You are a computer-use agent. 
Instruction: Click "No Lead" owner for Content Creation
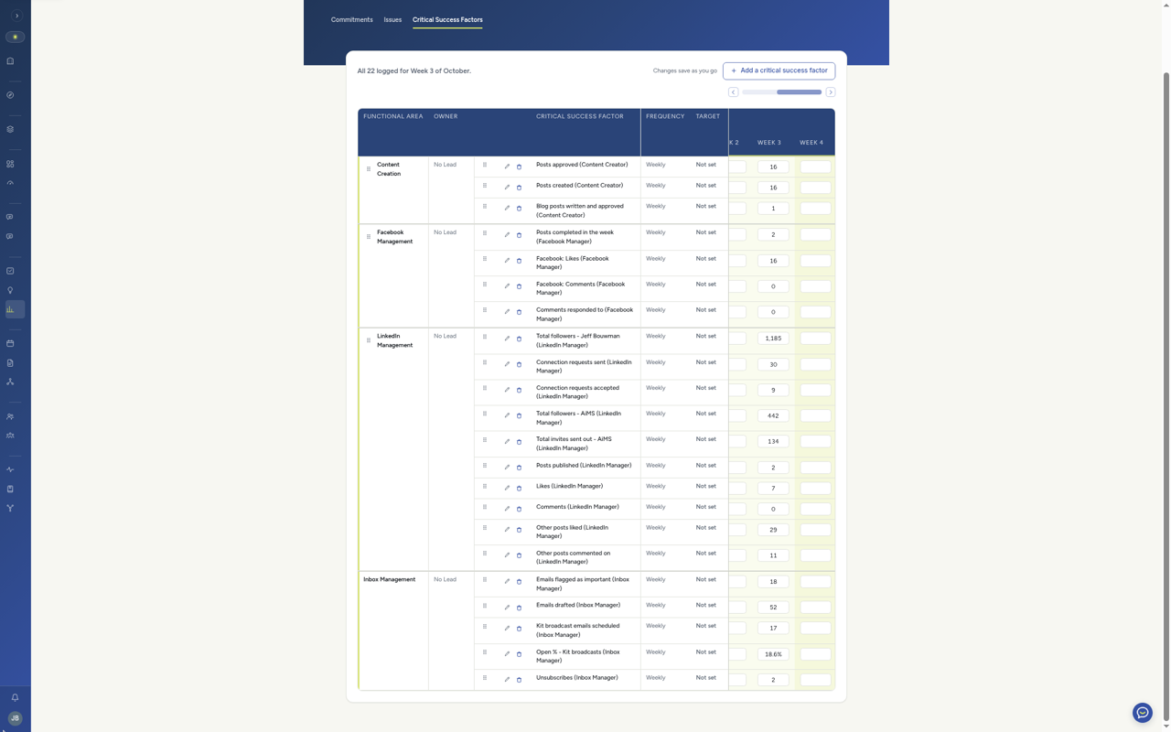pyautogui.click(x=445, y=165)
